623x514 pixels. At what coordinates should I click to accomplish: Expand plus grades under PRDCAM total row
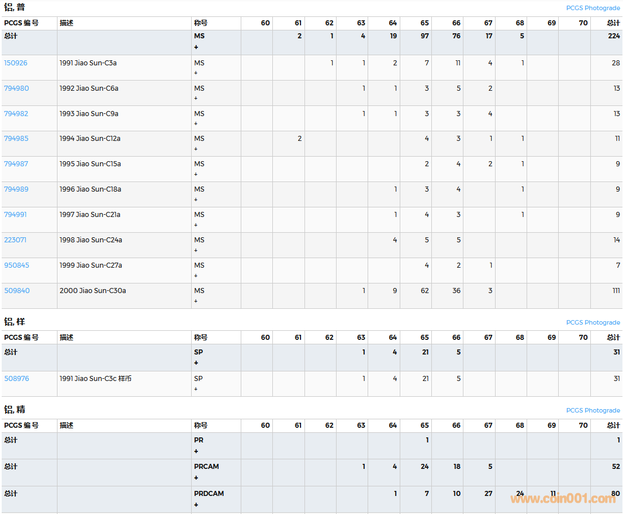pos(196,505)
